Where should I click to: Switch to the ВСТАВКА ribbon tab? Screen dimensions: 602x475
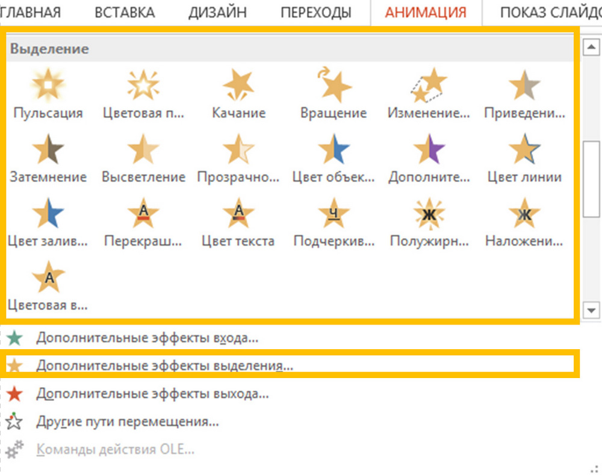125,12
